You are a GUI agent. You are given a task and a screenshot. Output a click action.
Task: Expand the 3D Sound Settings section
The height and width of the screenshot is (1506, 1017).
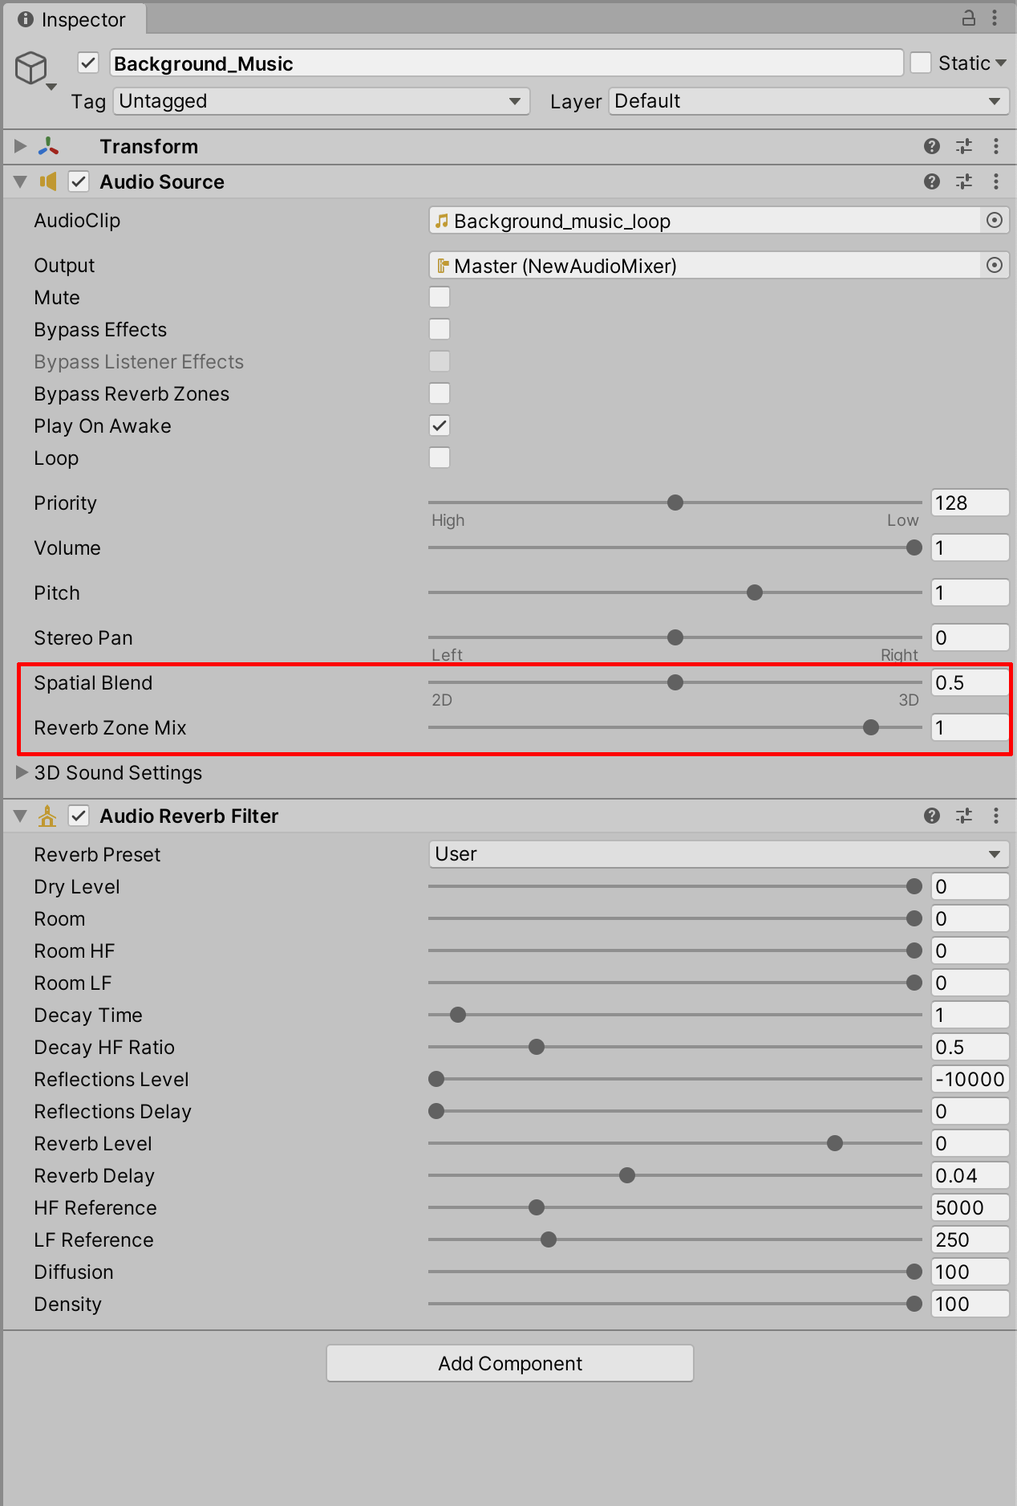click(x=22, y=772)
